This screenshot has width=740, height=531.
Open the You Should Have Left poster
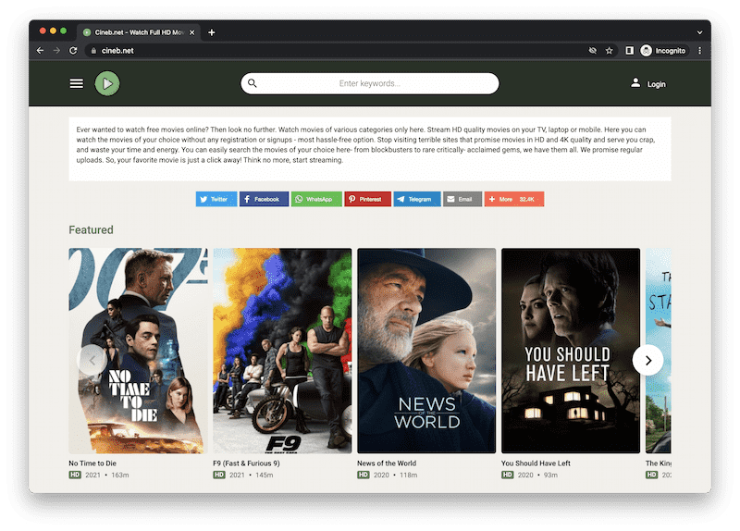tap(571, 351)
